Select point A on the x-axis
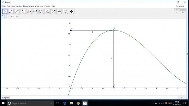Image resolution: width=189 pixels, height=106 pixels. (x=114, y=87)
